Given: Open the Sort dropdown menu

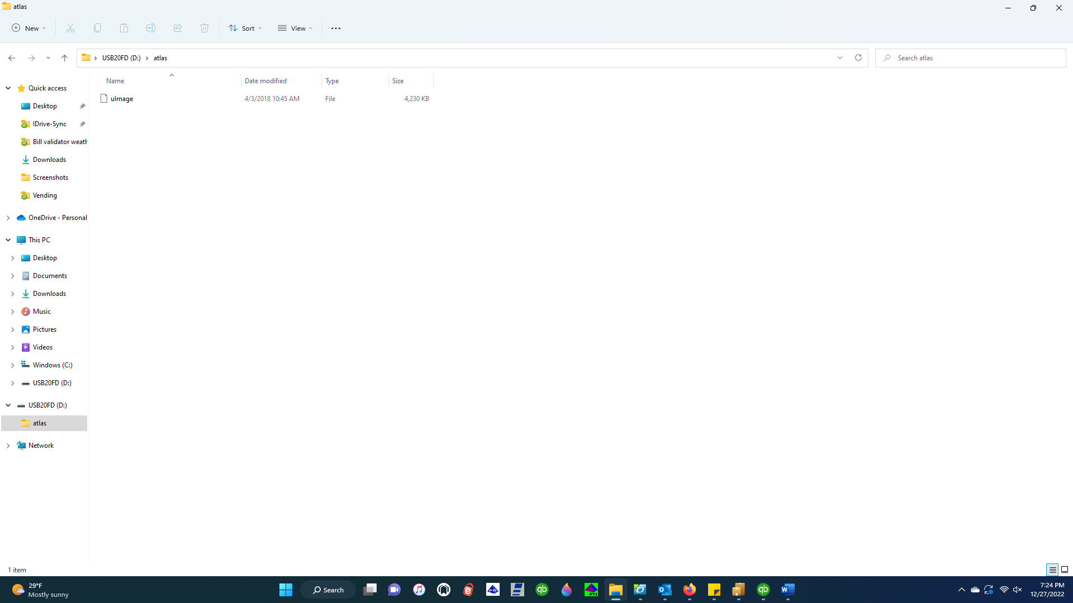Looking at the screenshot, I should [245, 28].
